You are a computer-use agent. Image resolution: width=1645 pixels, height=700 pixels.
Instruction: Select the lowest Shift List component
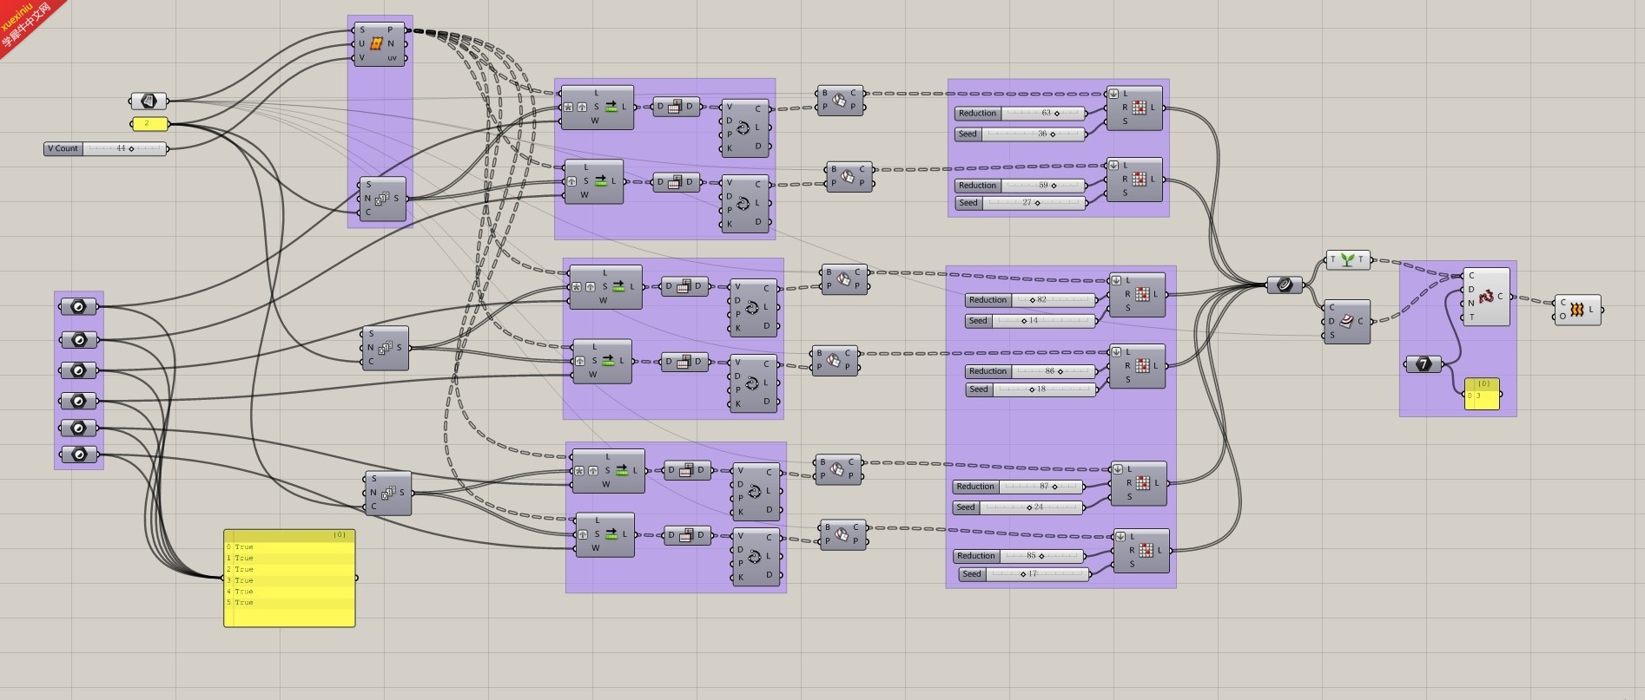click(x=604, y=534)
